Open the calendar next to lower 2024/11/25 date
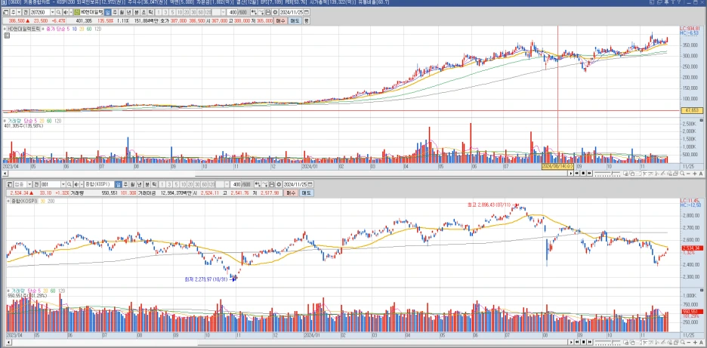This screenshot has height=348, width=707. (x=310, y=184)
